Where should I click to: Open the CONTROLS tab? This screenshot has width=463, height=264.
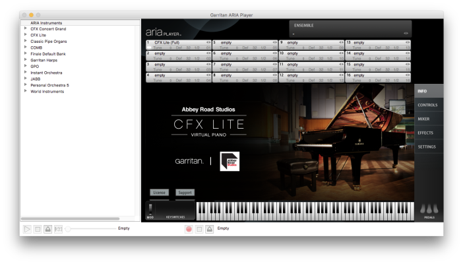(429, 105)
